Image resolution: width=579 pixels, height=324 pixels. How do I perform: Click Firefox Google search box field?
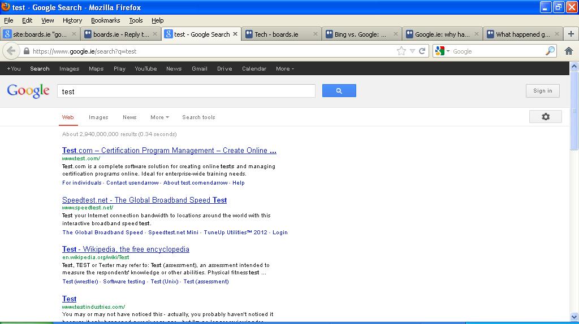tap(498, 51)
